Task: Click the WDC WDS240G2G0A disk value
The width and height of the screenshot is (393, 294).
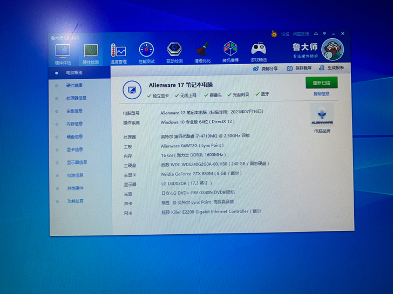Action: [215, 164]
